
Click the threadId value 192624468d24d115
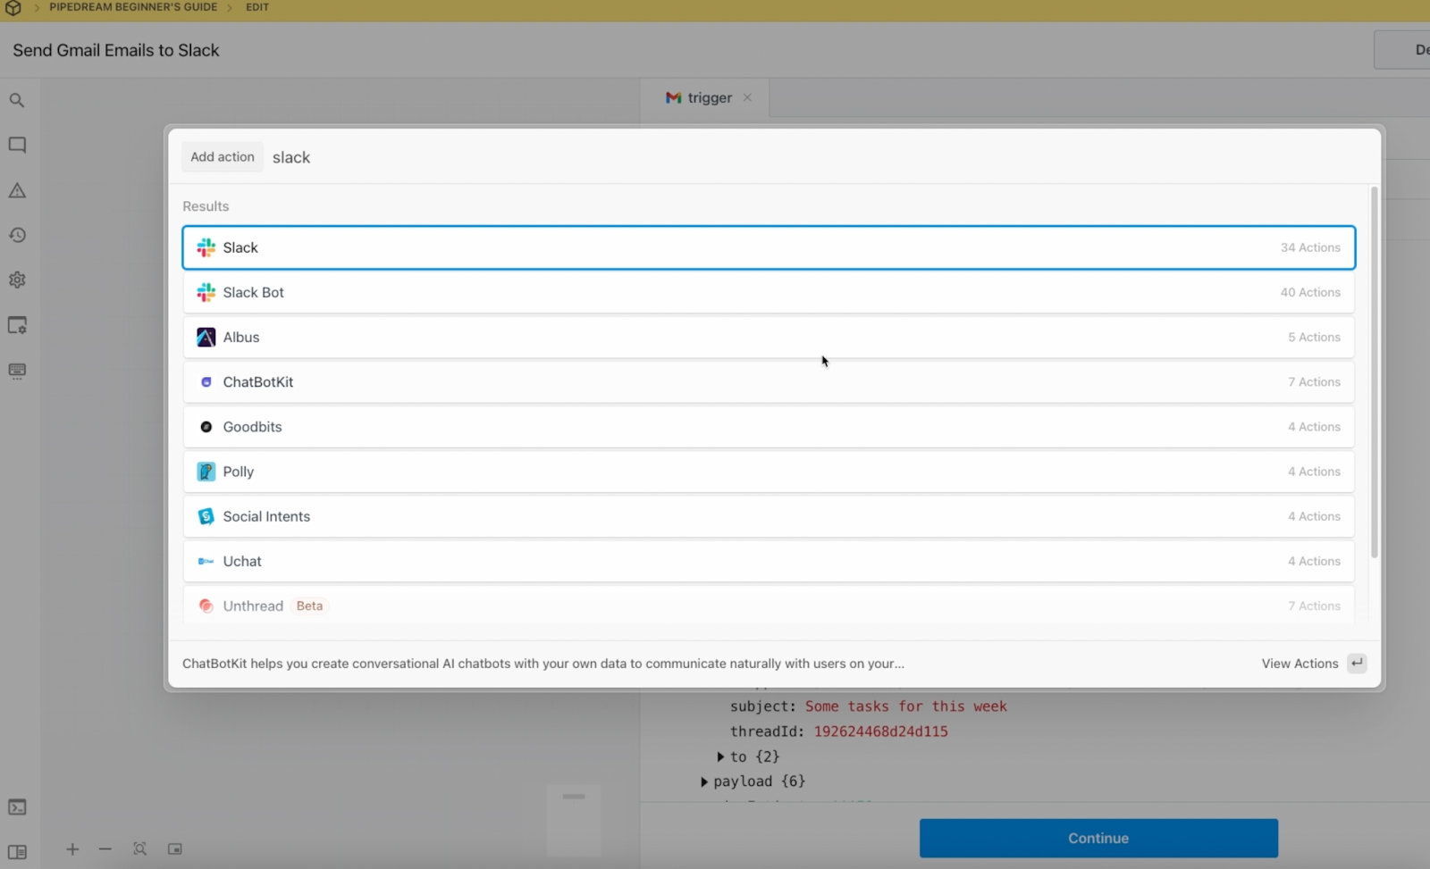[x=880, y=731]
